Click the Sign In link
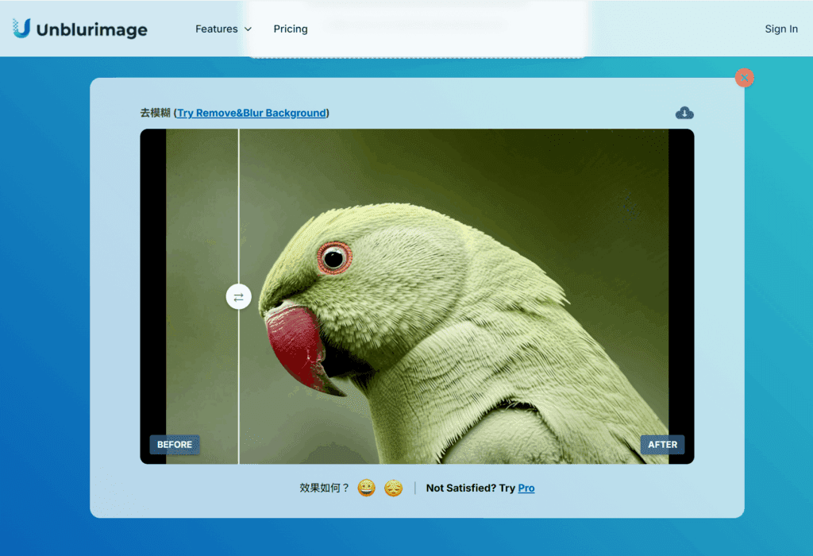This screenshot has width=813, height=556. click(x=780, y=29)
